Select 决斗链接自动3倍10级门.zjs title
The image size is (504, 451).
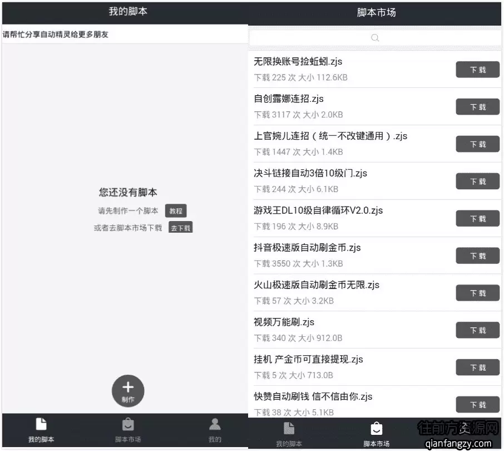(x=310, y=173)
